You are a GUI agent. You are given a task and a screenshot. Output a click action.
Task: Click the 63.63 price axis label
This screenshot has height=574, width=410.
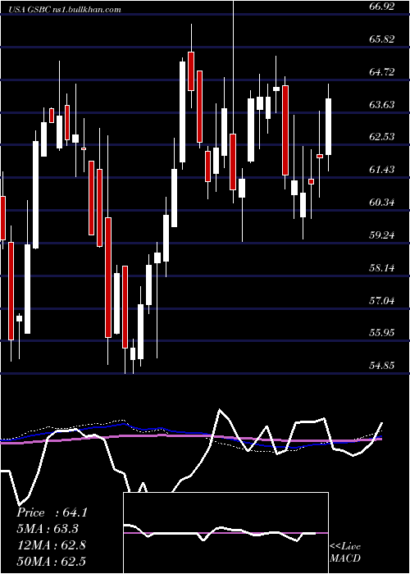[382, 105]
